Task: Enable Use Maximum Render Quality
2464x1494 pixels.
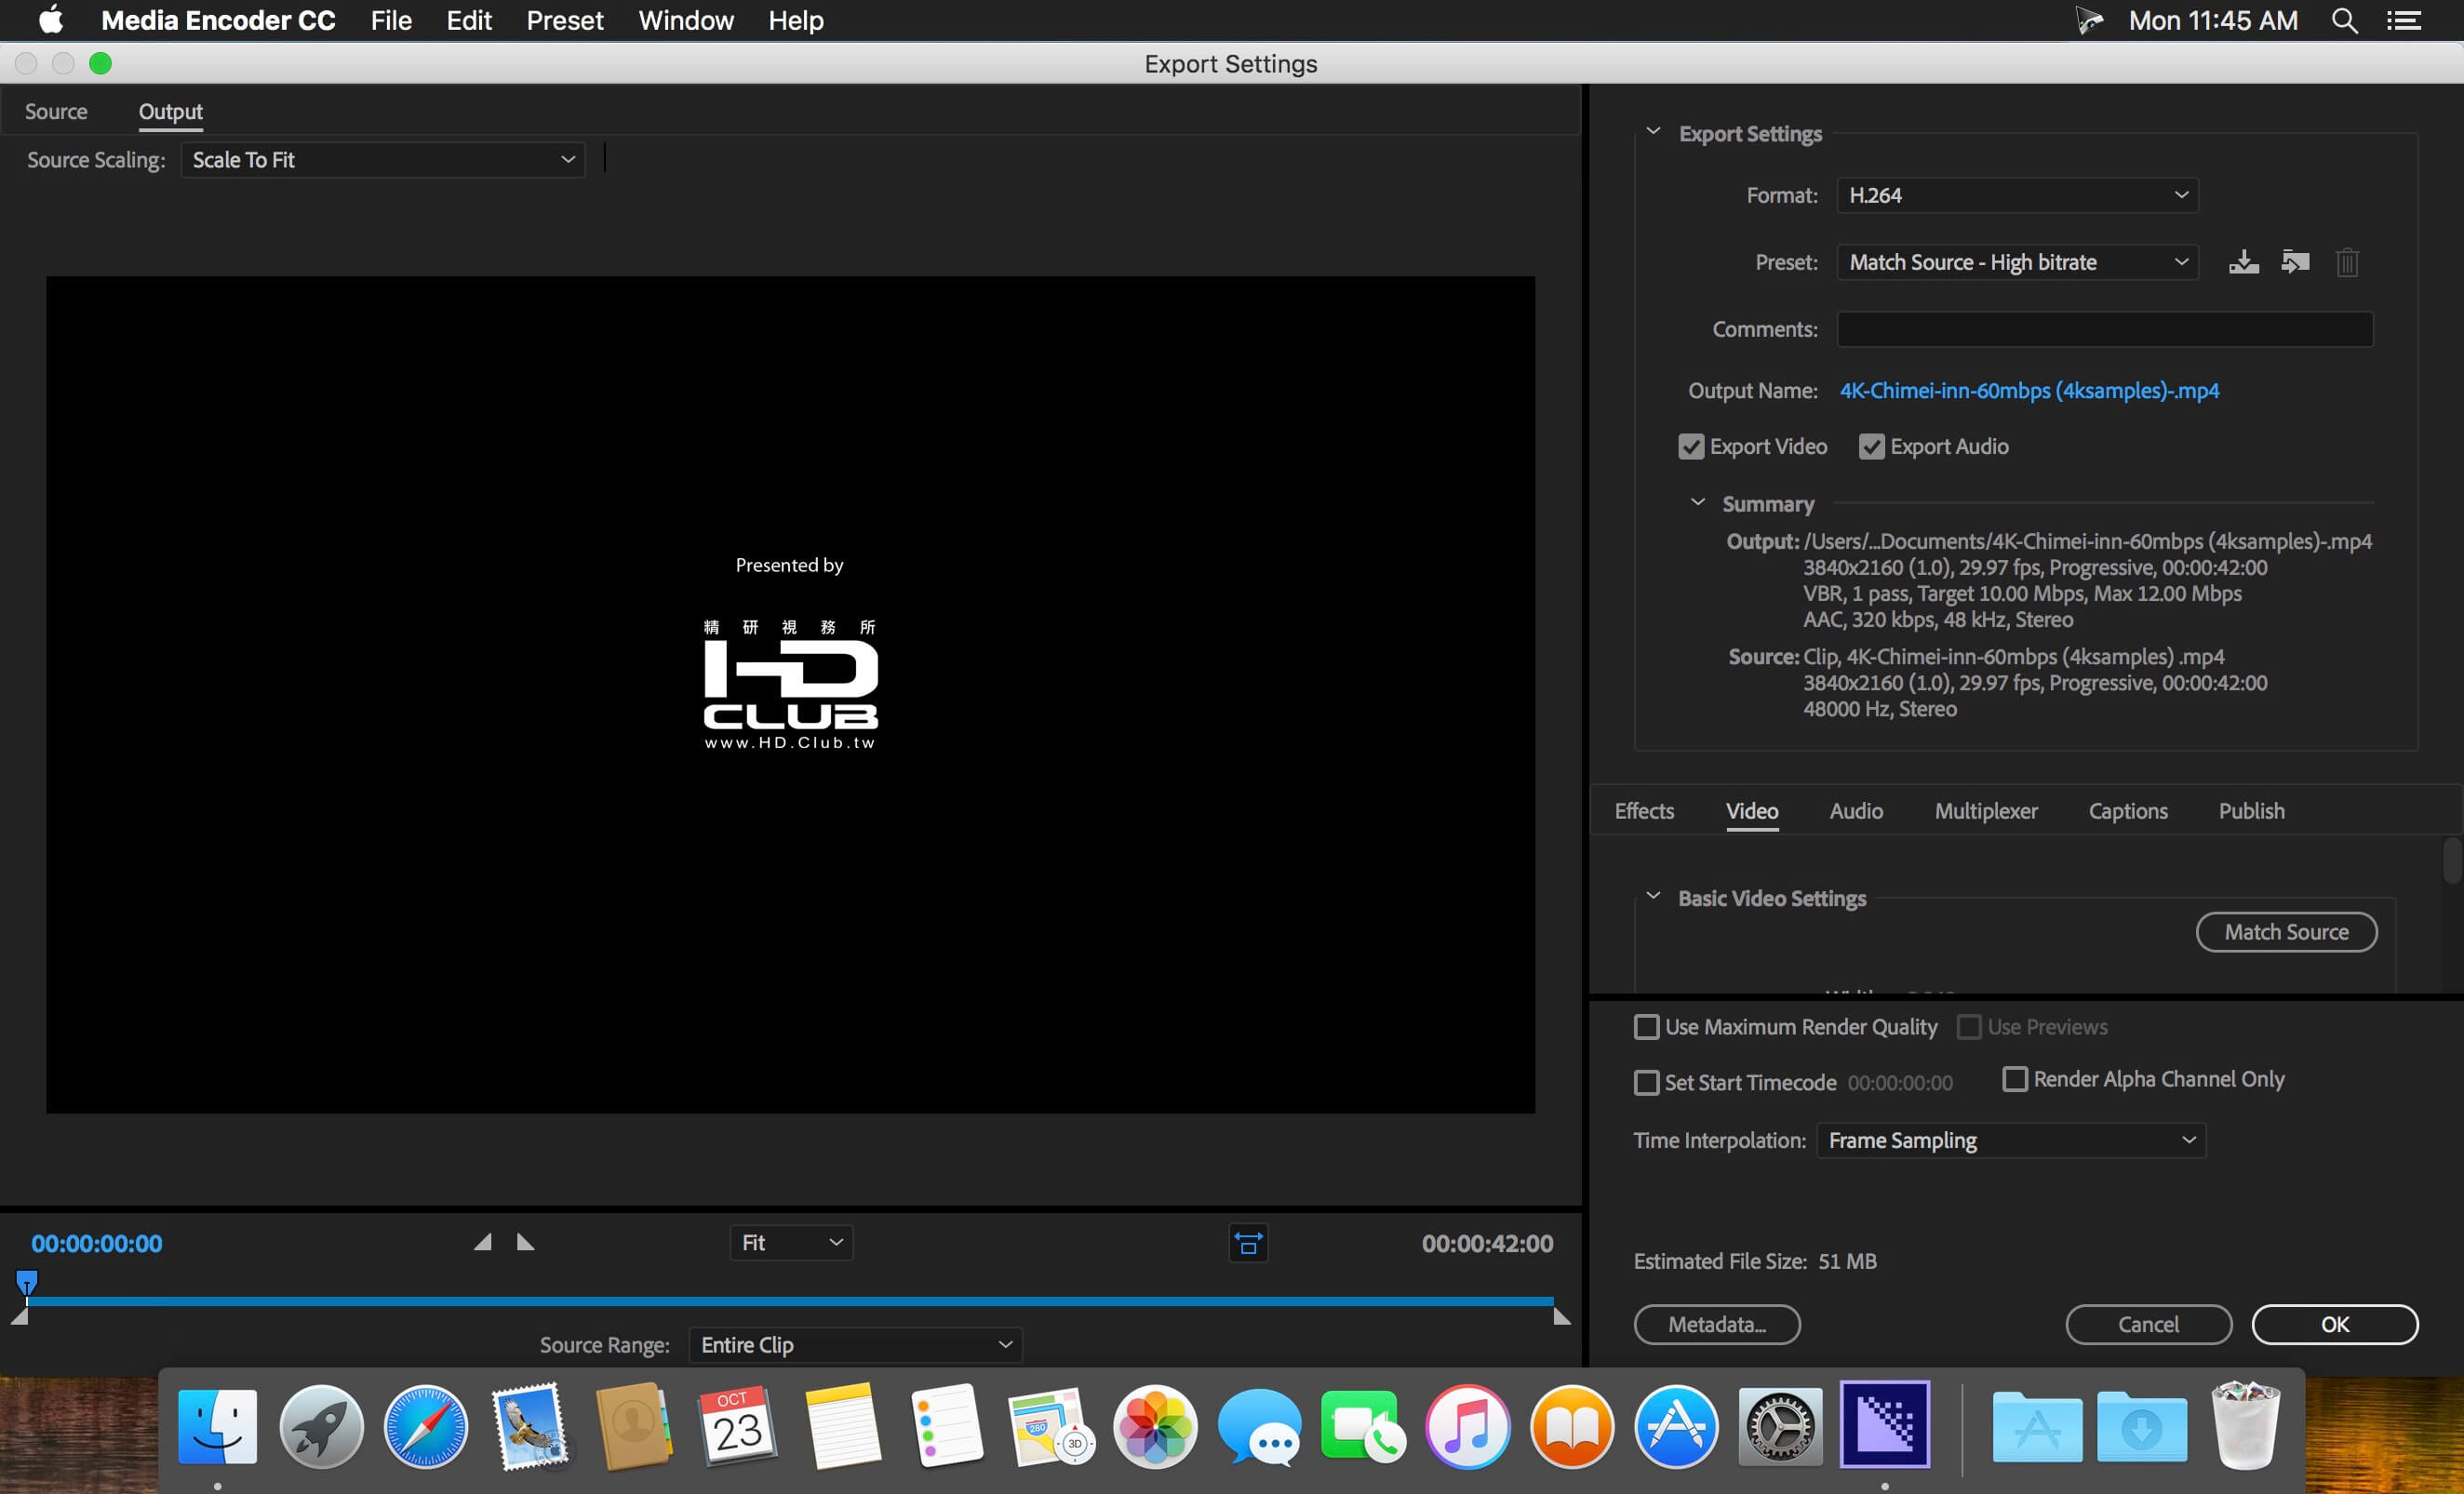Action: coord(1645,1026)
